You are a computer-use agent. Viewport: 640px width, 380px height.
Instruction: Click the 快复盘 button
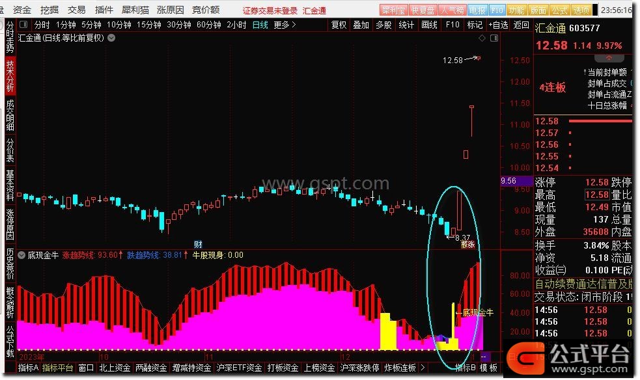pyautogui.click(x=423, y=10)
